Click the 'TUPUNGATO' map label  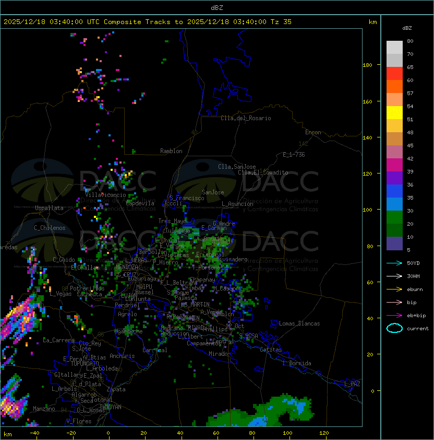[85, 363]
